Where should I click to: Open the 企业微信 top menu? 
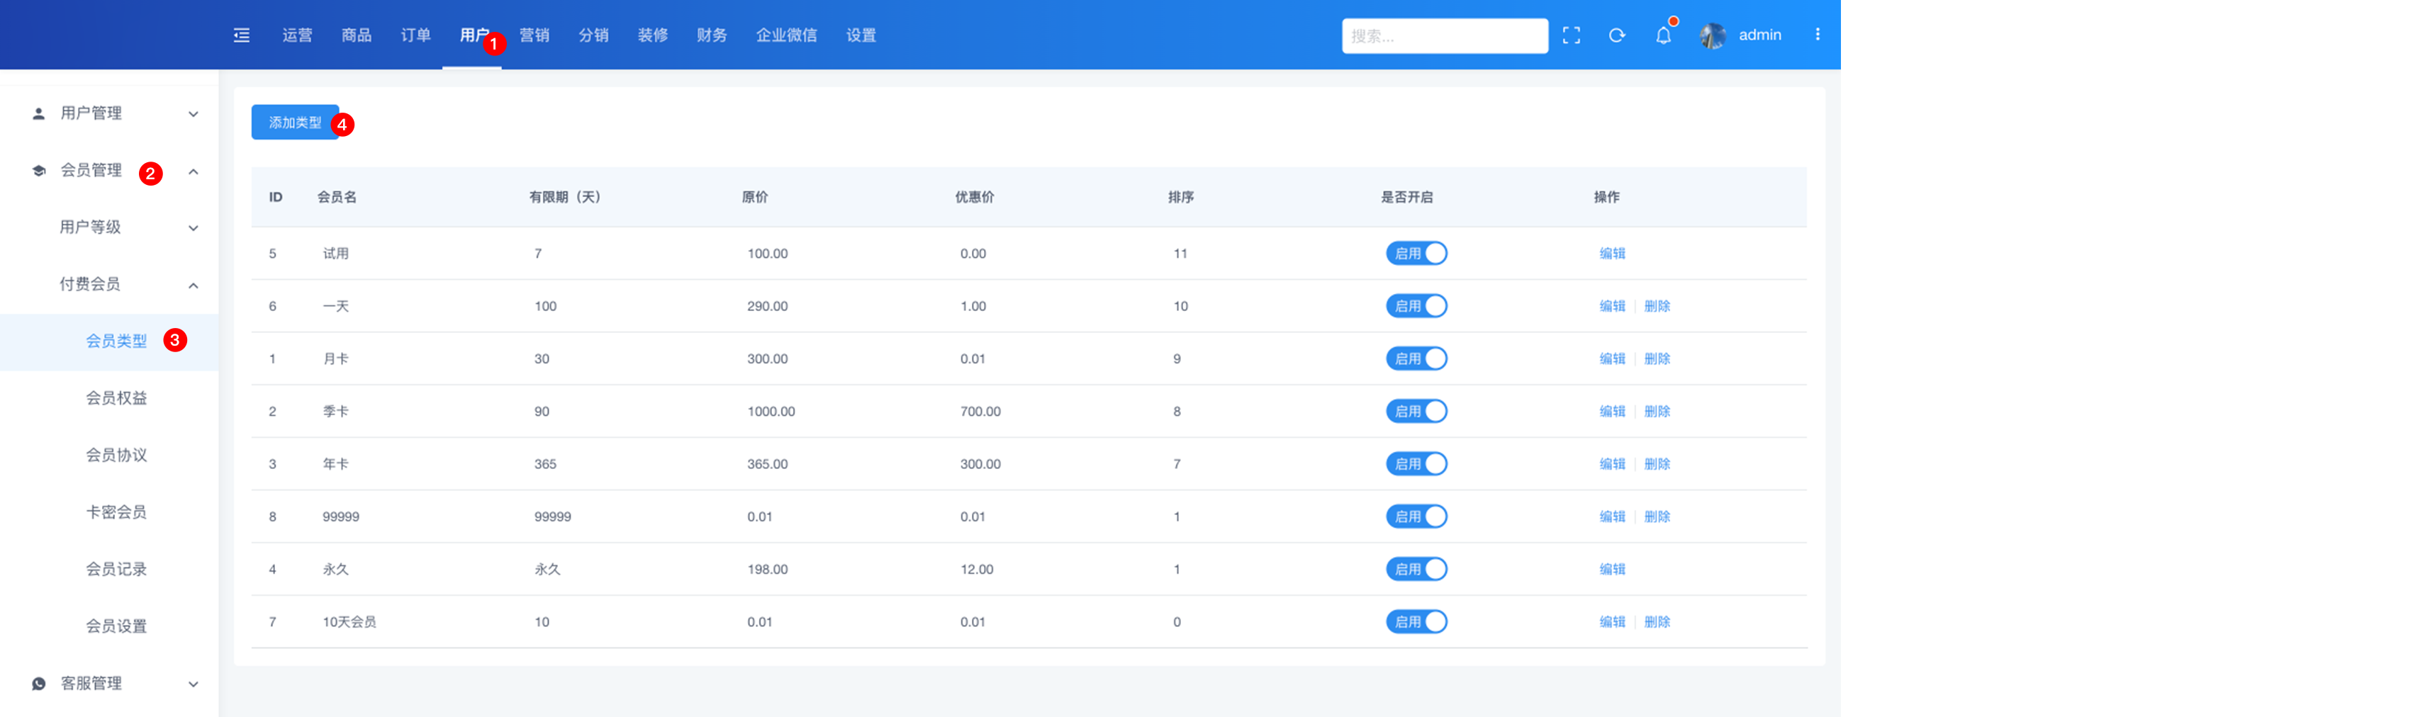coord(786,35)
